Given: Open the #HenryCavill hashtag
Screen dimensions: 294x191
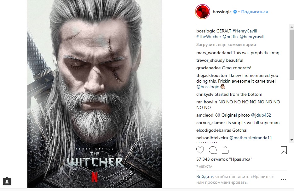Looking at the screenshot, I should 245,31.
